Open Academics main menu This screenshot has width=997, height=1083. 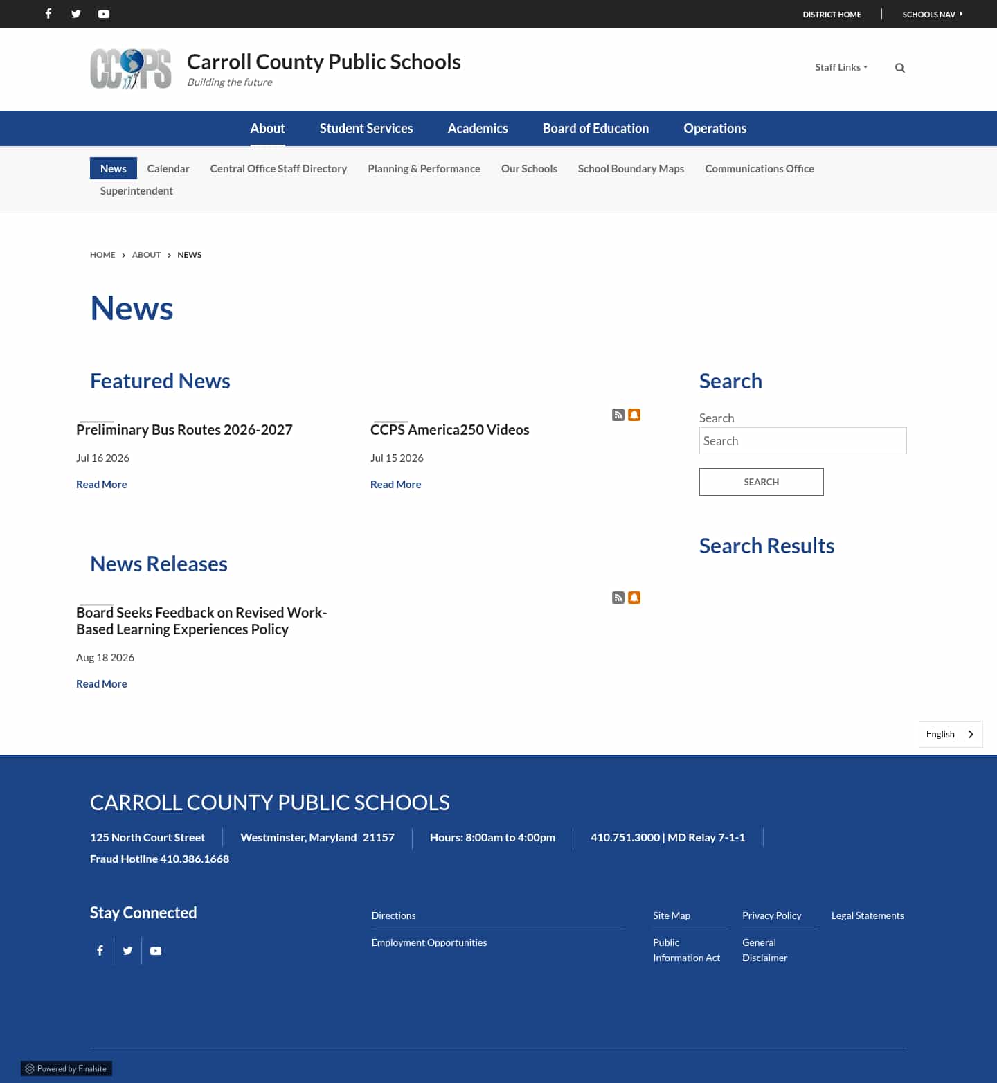coord(478,128)
